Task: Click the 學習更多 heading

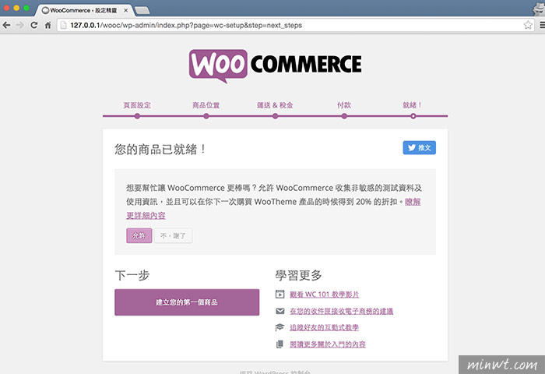Action: tap(298, 275)
